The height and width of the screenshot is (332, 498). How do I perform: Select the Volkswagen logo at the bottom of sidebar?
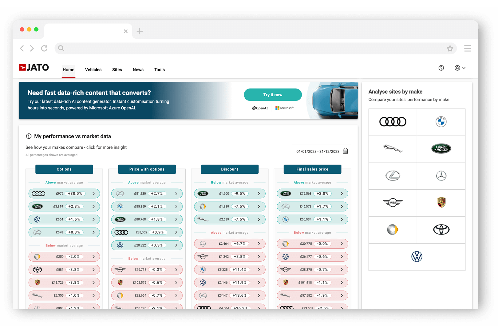pos(417,257)
